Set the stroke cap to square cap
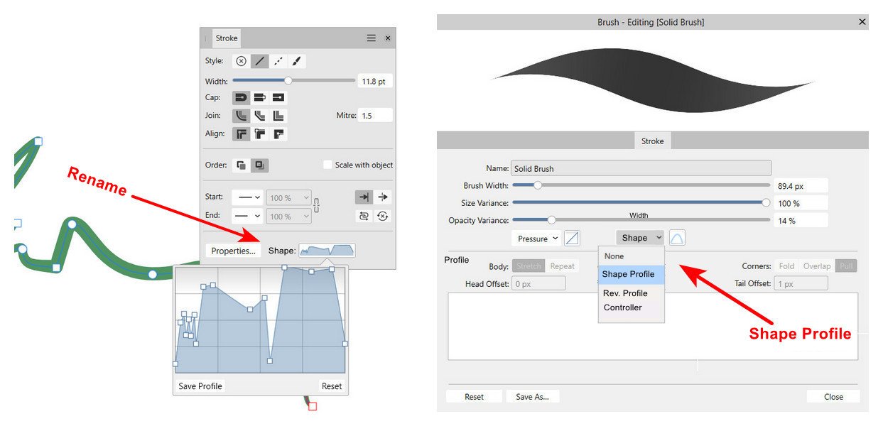 pyautogui.click(x=278, y=97)
